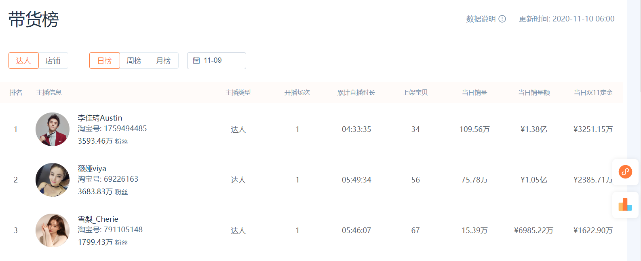Screen dimensions: 641x261
Task: Open the 雪梨_Cherie streamer name link
Action: (98, 219)
